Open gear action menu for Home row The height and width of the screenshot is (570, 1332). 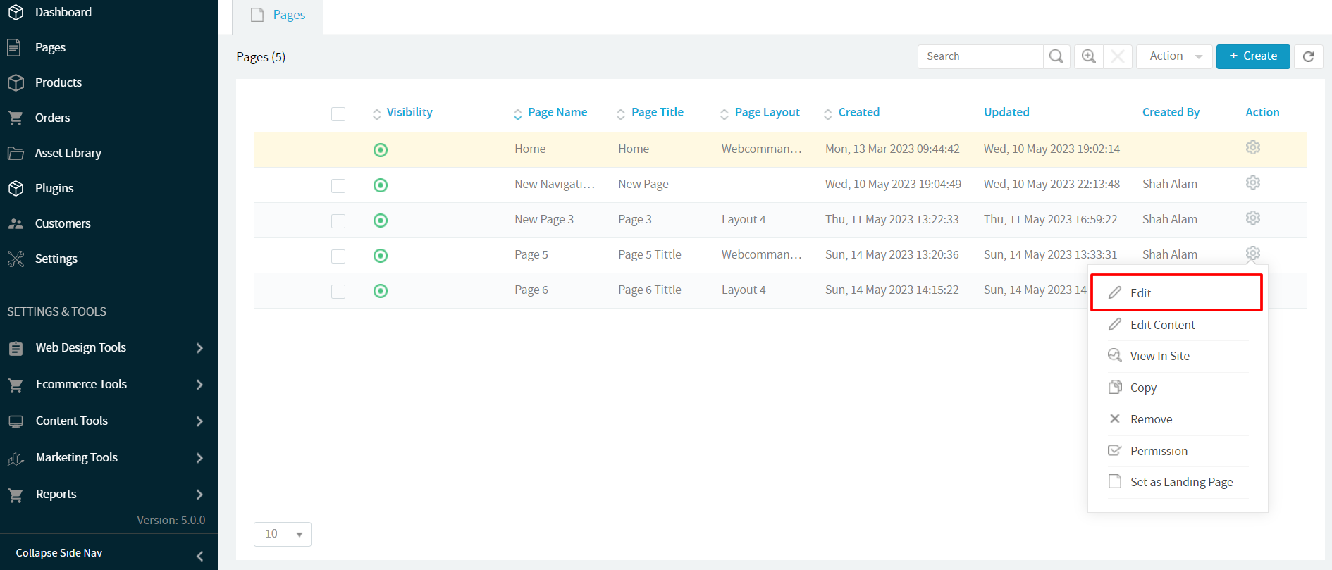click(1252, 148)
